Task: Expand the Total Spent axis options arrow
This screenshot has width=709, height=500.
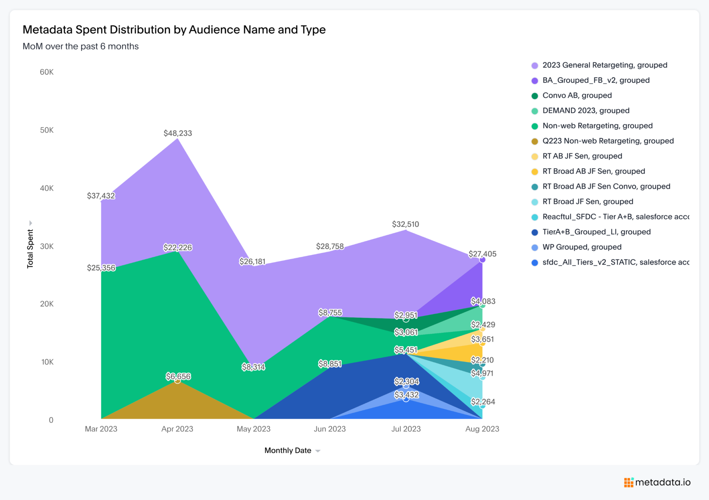Action: (31, 223)
